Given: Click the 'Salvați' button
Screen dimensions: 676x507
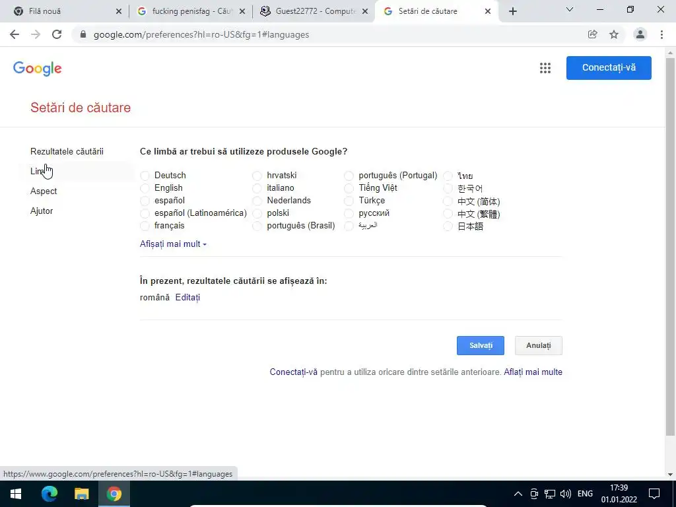Looking at the screenshot, I should [x=481, y=345].
